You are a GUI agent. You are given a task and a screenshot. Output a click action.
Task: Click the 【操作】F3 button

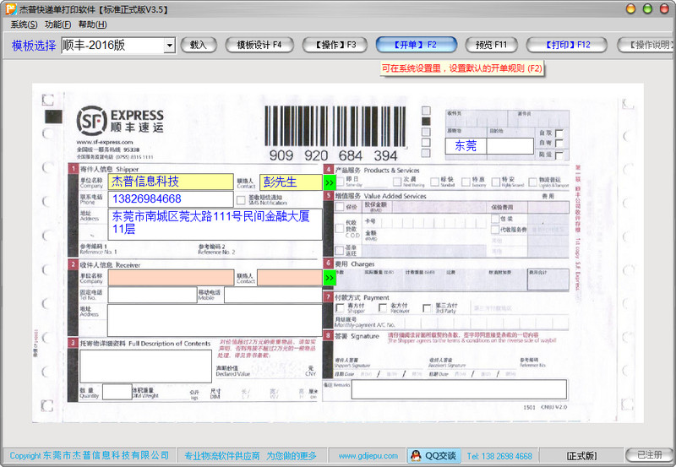tap(335, 45)
